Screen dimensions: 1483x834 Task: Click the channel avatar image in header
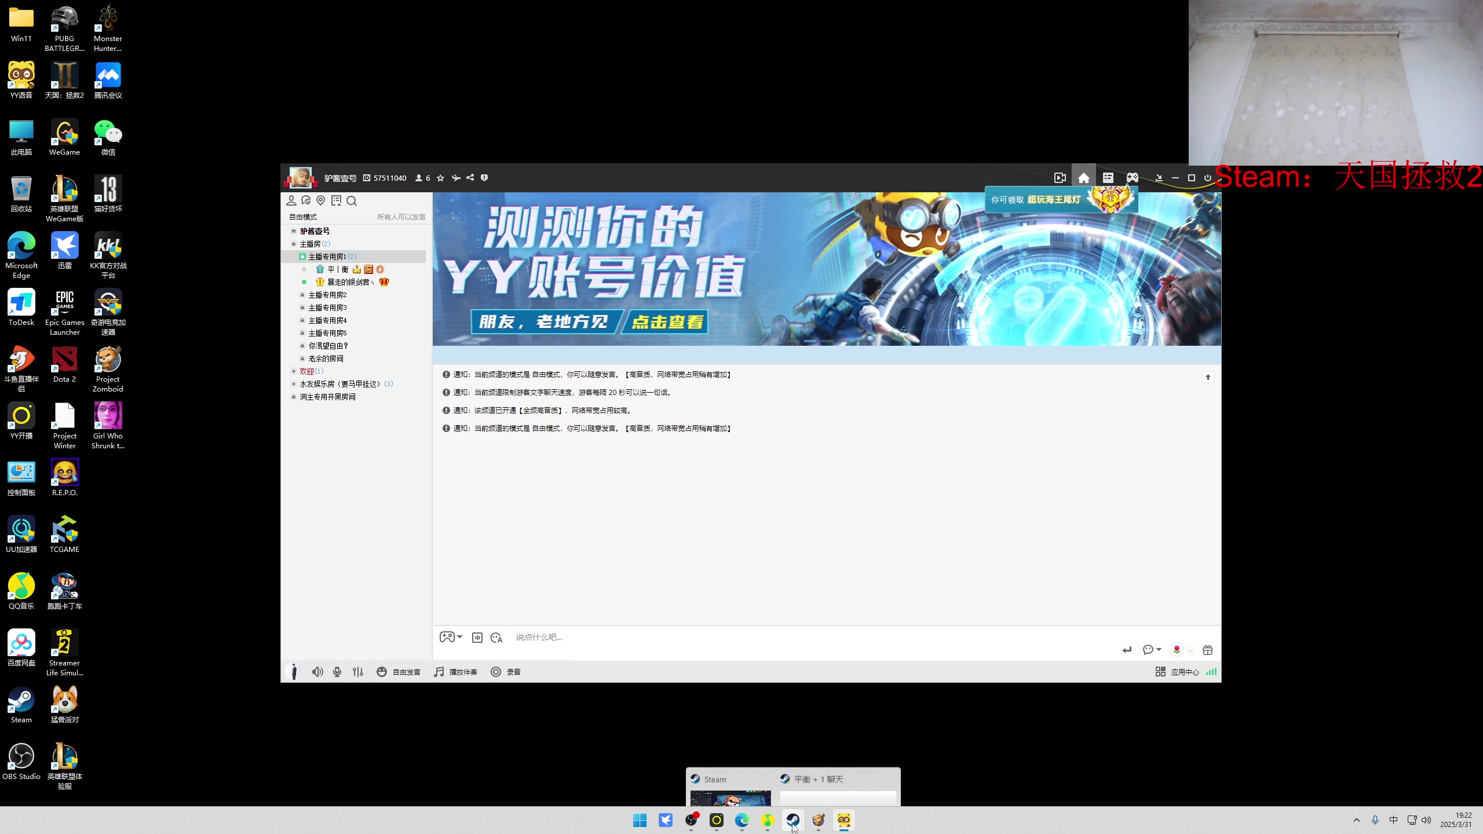300,177
